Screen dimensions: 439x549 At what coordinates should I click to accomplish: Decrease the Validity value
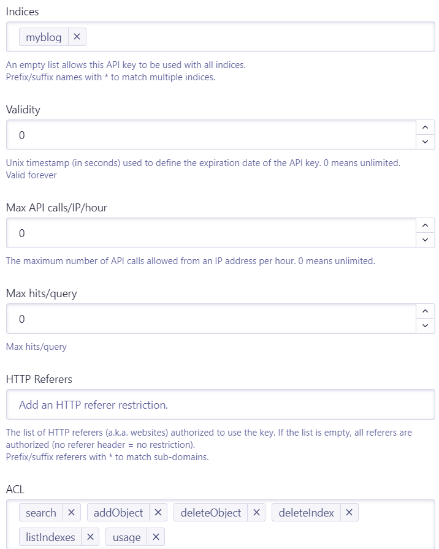pos(425,142)
